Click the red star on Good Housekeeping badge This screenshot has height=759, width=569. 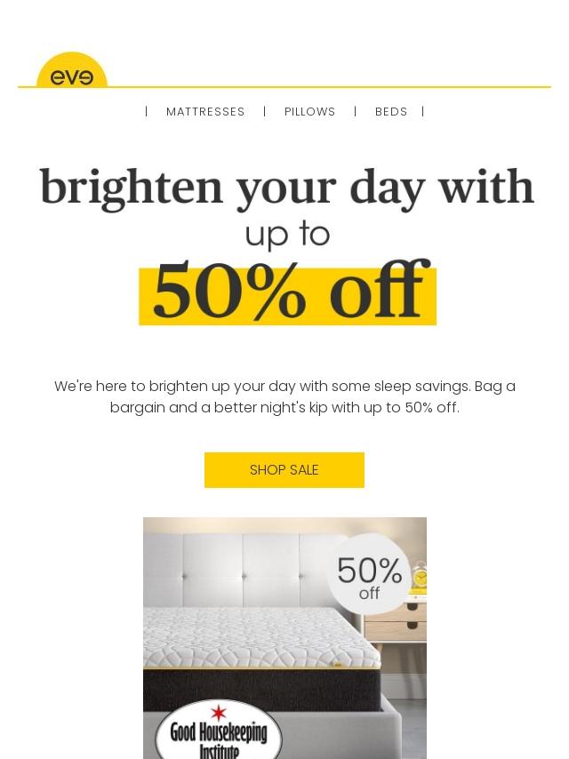(x=219, y=712)
